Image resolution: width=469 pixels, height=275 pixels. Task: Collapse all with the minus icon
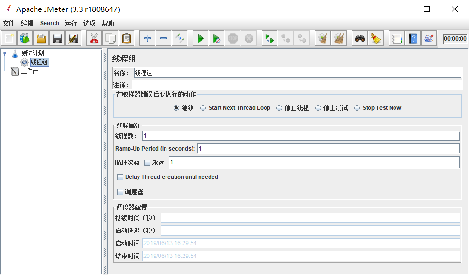pyautogui.click(x=163, y=38)
